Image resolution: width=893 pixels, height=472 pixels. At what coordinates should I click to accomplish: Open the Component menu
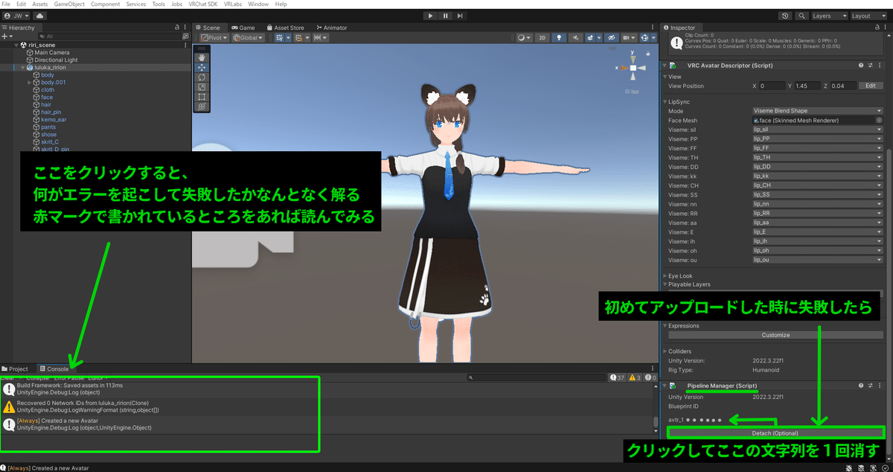coord(105,4)
